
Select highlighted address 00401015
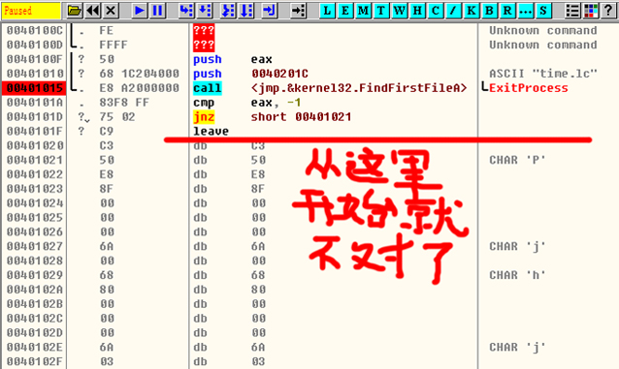point(34,88)
